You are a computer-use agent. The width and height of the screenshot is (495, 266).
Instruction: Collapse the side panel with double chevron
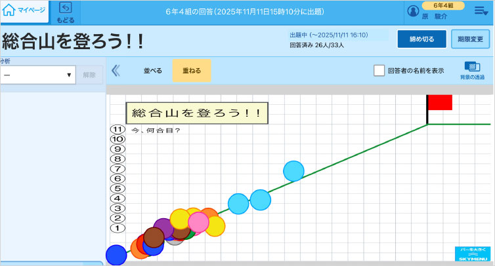point(116,71)
